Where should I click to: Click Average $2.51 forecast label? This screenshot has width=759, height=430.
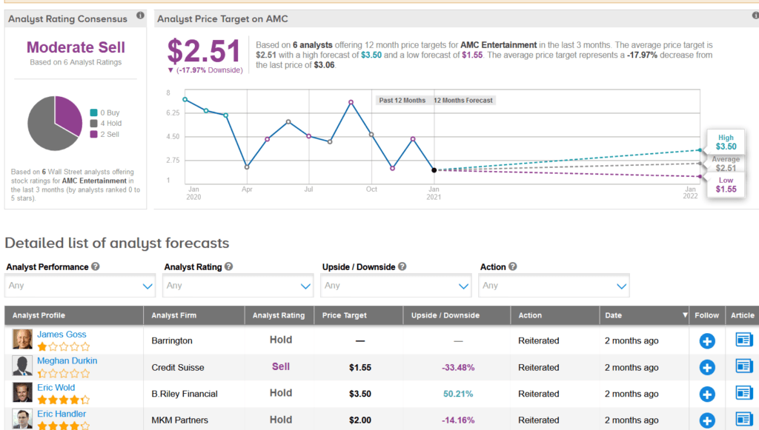pyautogui.click(x=726, y=164)
